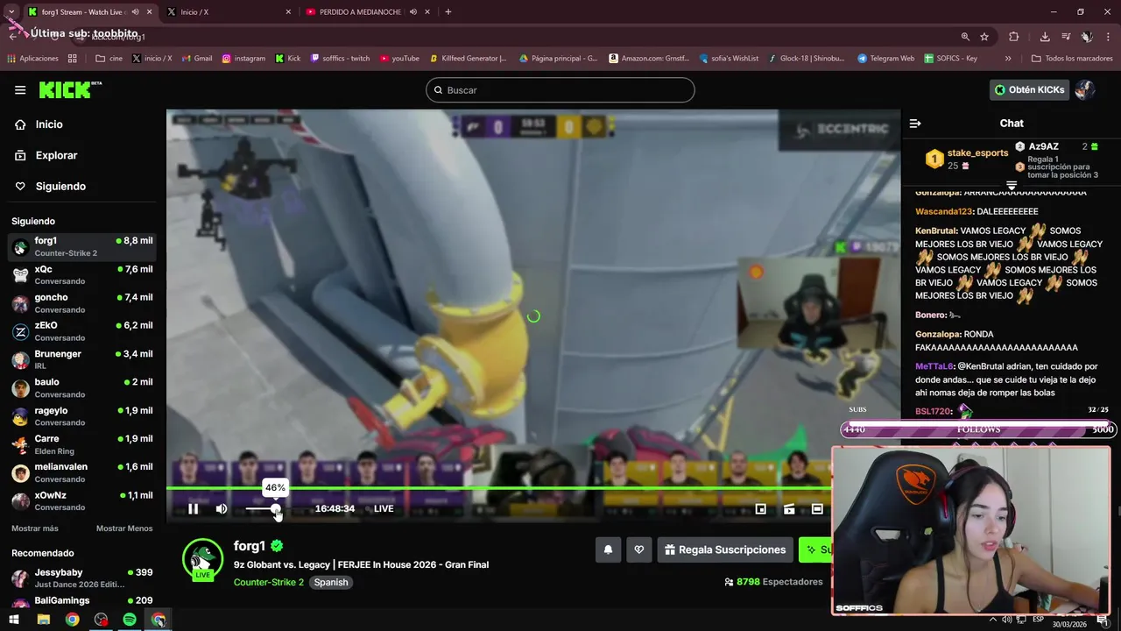This screenshot has width=1121, height=631.
Task: Open forg1 channel name link
Action: (x=250, y=546)
